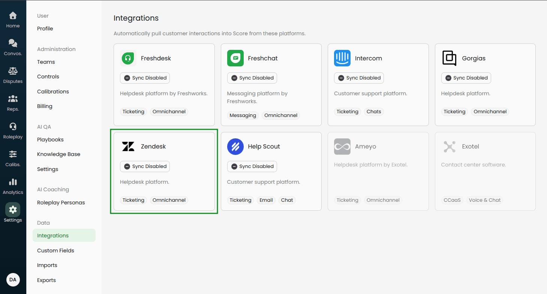This screenshot has width=547, height=294.
Task: Open Roleplay headset icon
Action: point(13,127)
